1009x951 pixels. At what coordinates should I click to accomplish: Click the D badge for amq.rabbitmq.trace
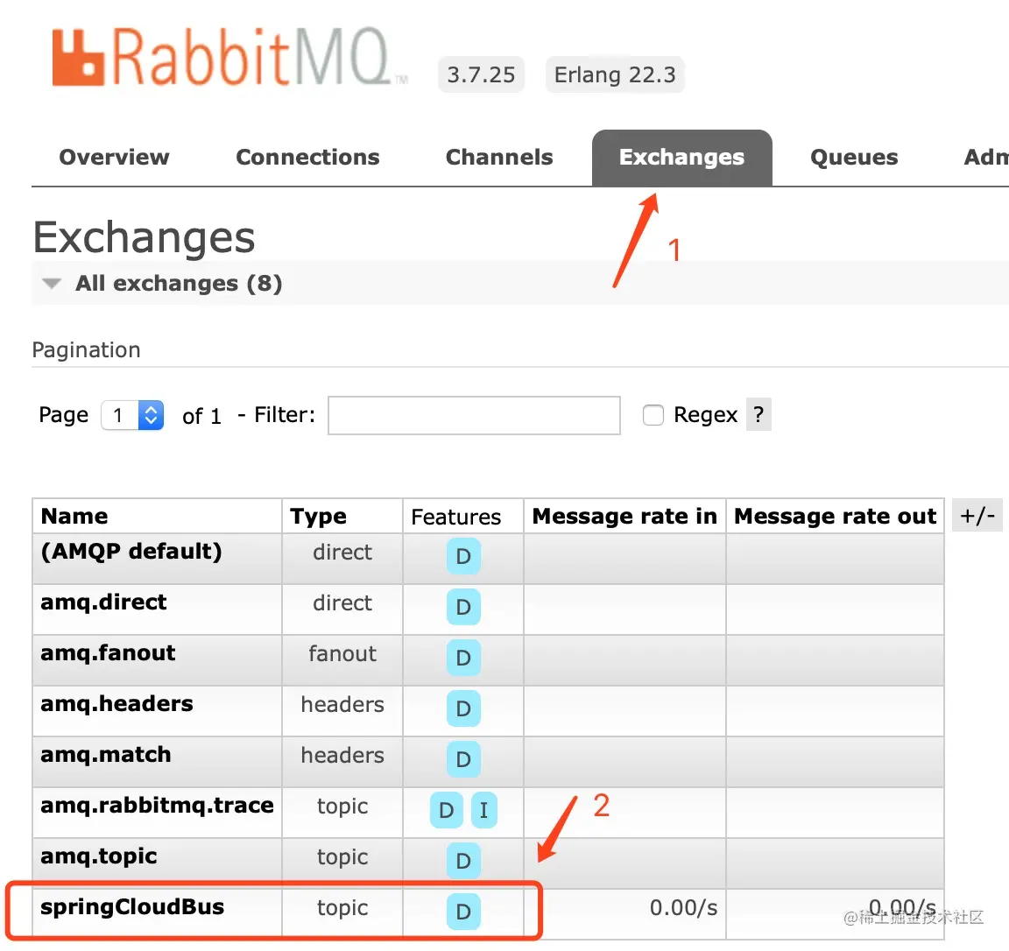(x=446, y=810)
